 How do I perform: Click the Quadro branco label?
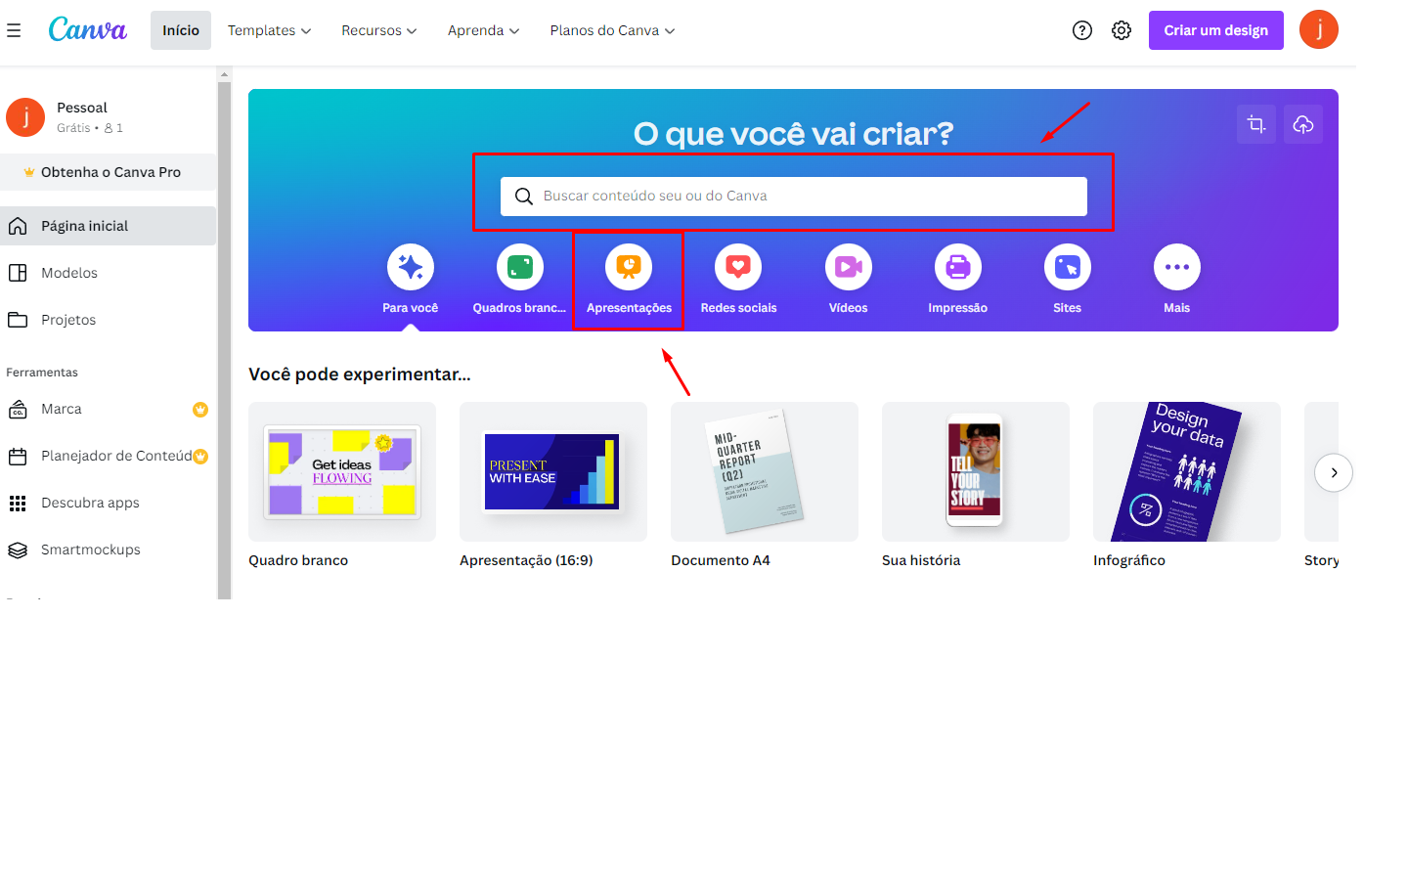tap(298, 560)
